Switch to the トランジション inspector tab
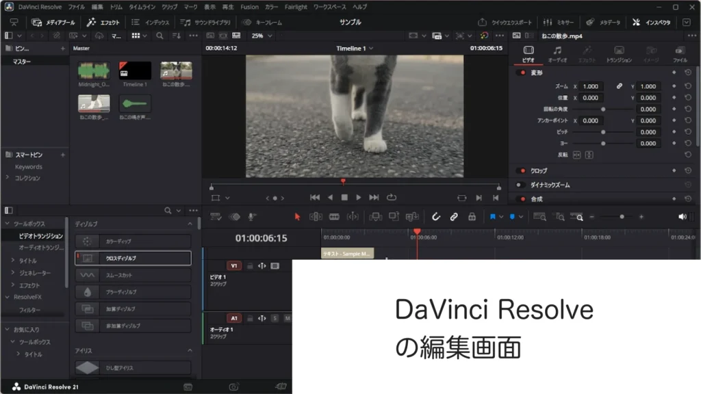This screenshot has height=394, width=701. (x=619, y=54)
